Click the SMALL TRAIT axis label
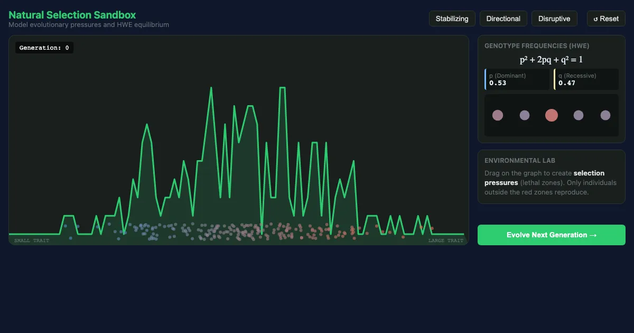 pyautogui.click(x=32, y=240)
